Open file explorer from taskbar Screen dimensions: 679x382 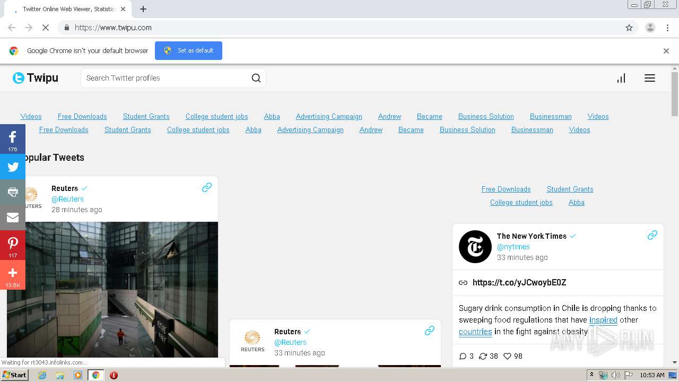[x=60, y=375]
